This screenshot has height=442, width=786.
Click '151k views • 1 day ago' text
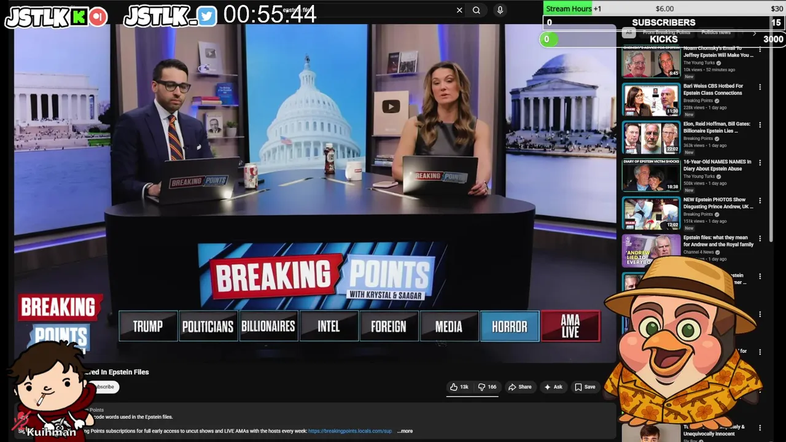tap(704, 221)
